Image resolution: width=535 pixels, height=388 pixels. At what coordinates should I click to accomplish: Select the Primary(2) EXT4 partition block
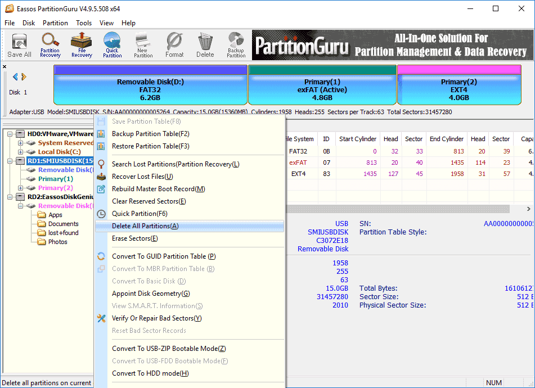pos(459,85)
